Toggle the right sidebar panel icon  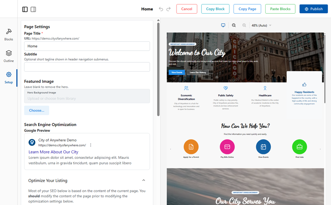tap(33, 9)
